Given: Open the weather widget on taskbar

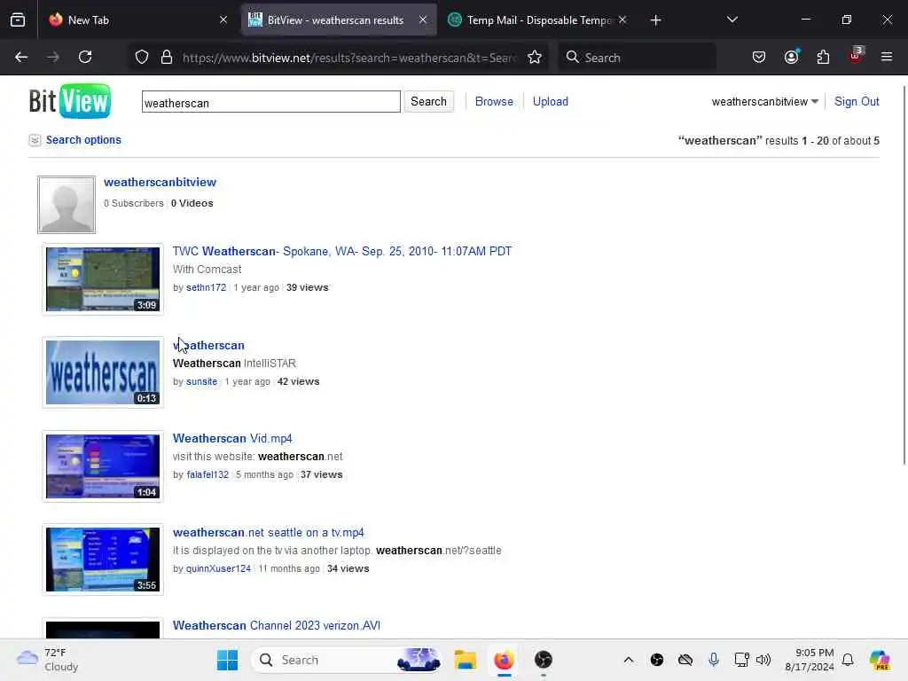Looking at the screenshot, I should click(x=48, y=660).
